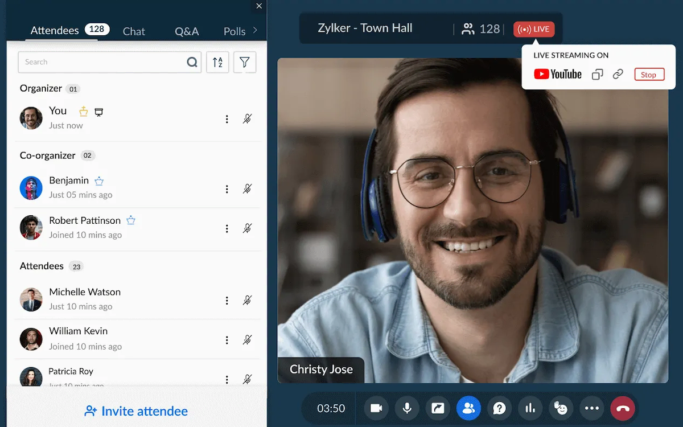Viewport: 683px width, 427px height.
Task: Click the Christy Jose name label
Action: click(x=321, y=369)
